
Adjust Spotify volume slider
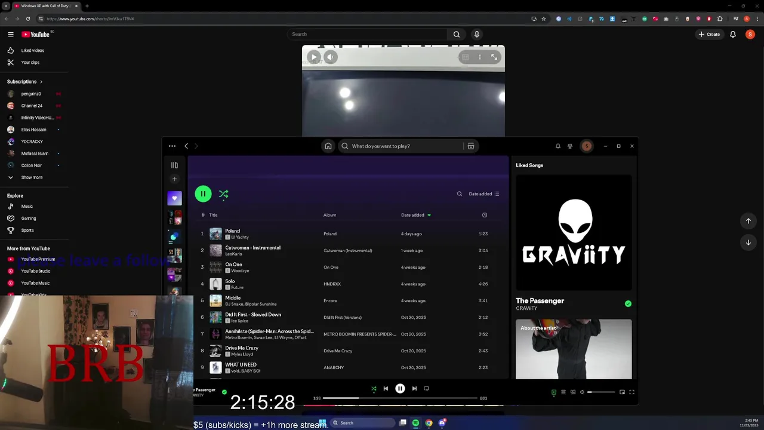coord(601,392)
